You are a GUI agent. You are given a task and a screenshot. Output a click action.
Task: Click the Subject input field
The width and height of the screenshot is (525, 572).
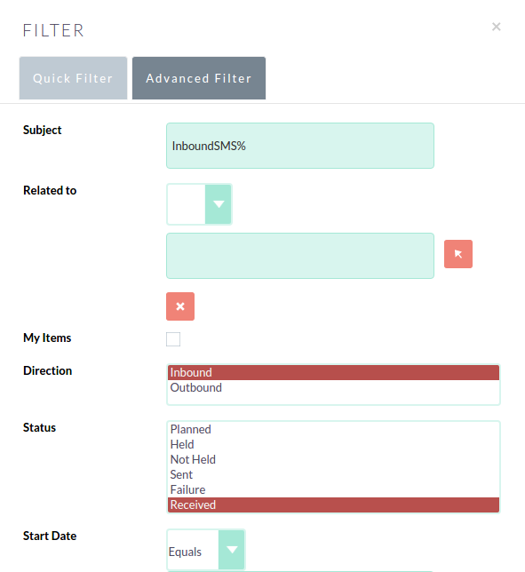(x=300, y=146)
